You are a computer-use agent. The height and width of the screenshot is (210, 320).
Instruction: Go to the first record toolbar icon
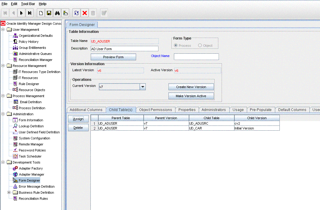5,13
